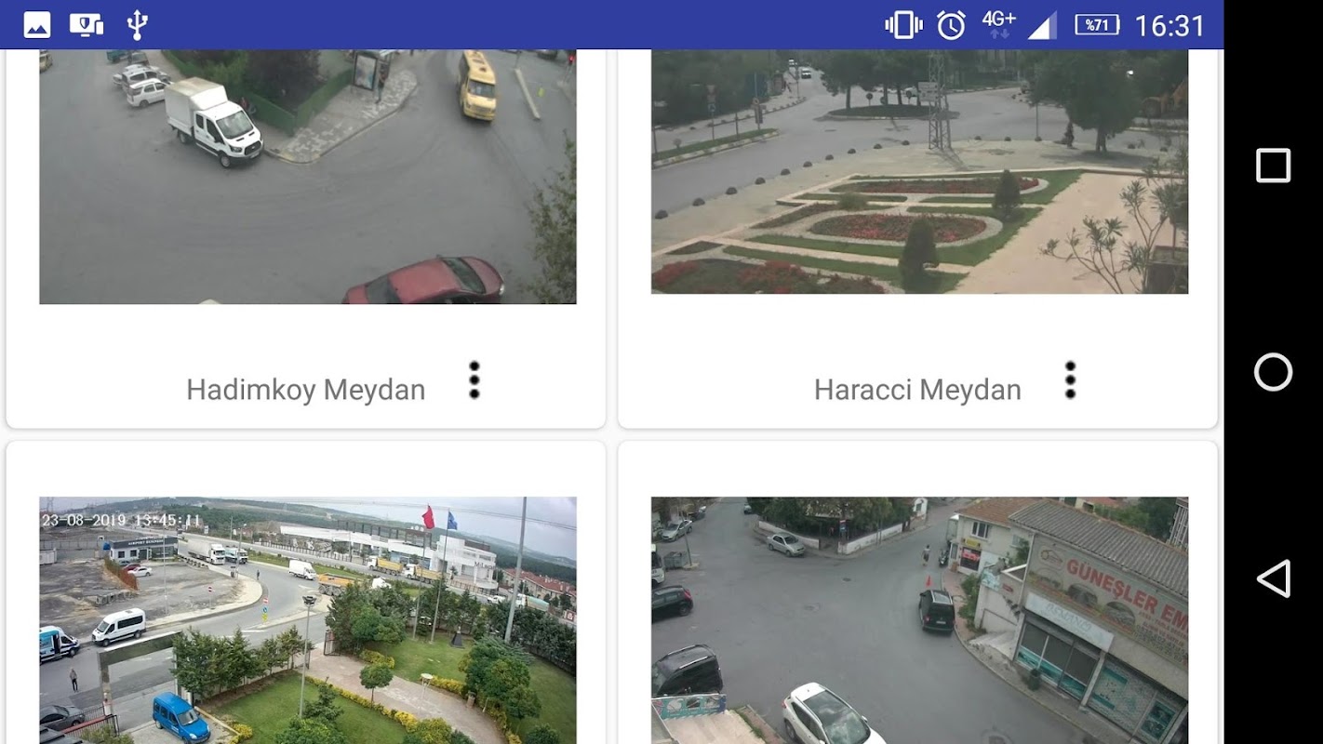
Task: Tap the screen cast notification icon
Action: (x=87, y=25)
